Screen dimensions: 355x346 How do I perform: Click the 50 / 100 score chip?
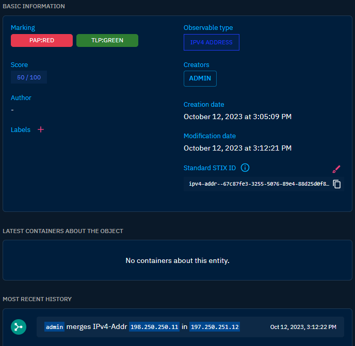[x=29, y=77]
